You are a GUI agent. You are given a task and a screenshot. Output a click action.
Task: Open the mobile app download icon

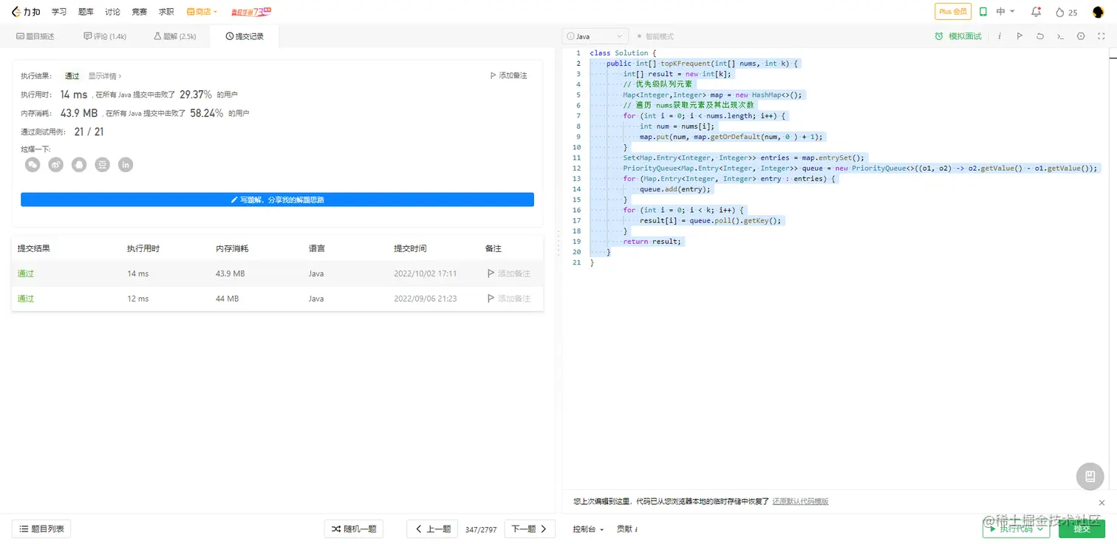click(x=983, y=12)
